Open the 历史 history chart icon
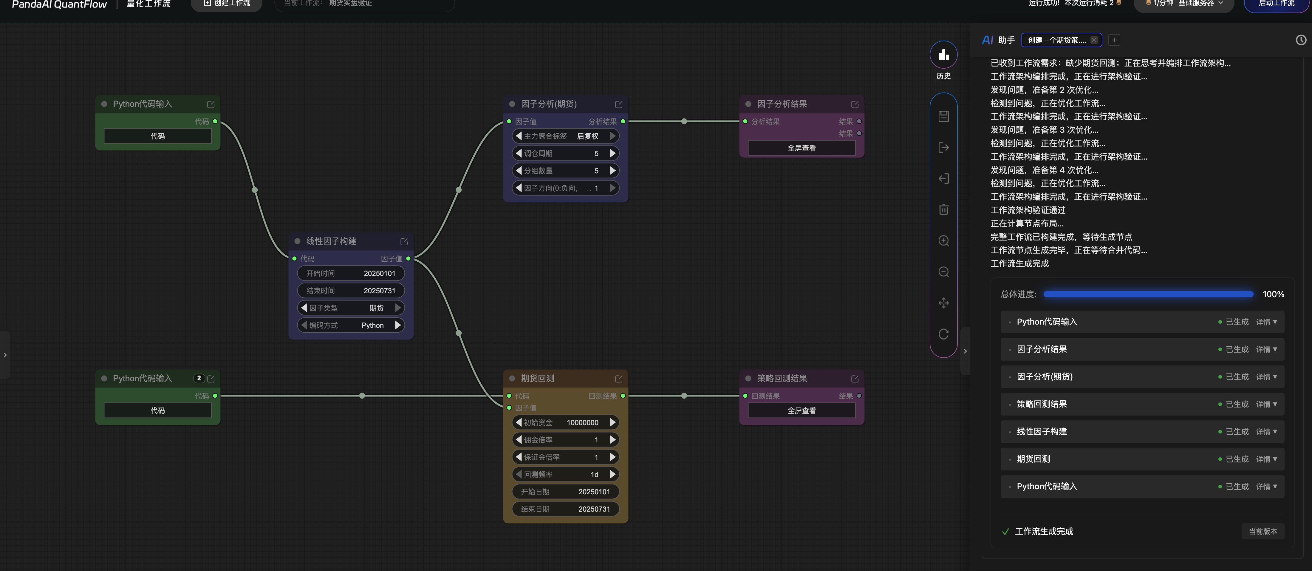1312x571 pixels. pos(943,55)
